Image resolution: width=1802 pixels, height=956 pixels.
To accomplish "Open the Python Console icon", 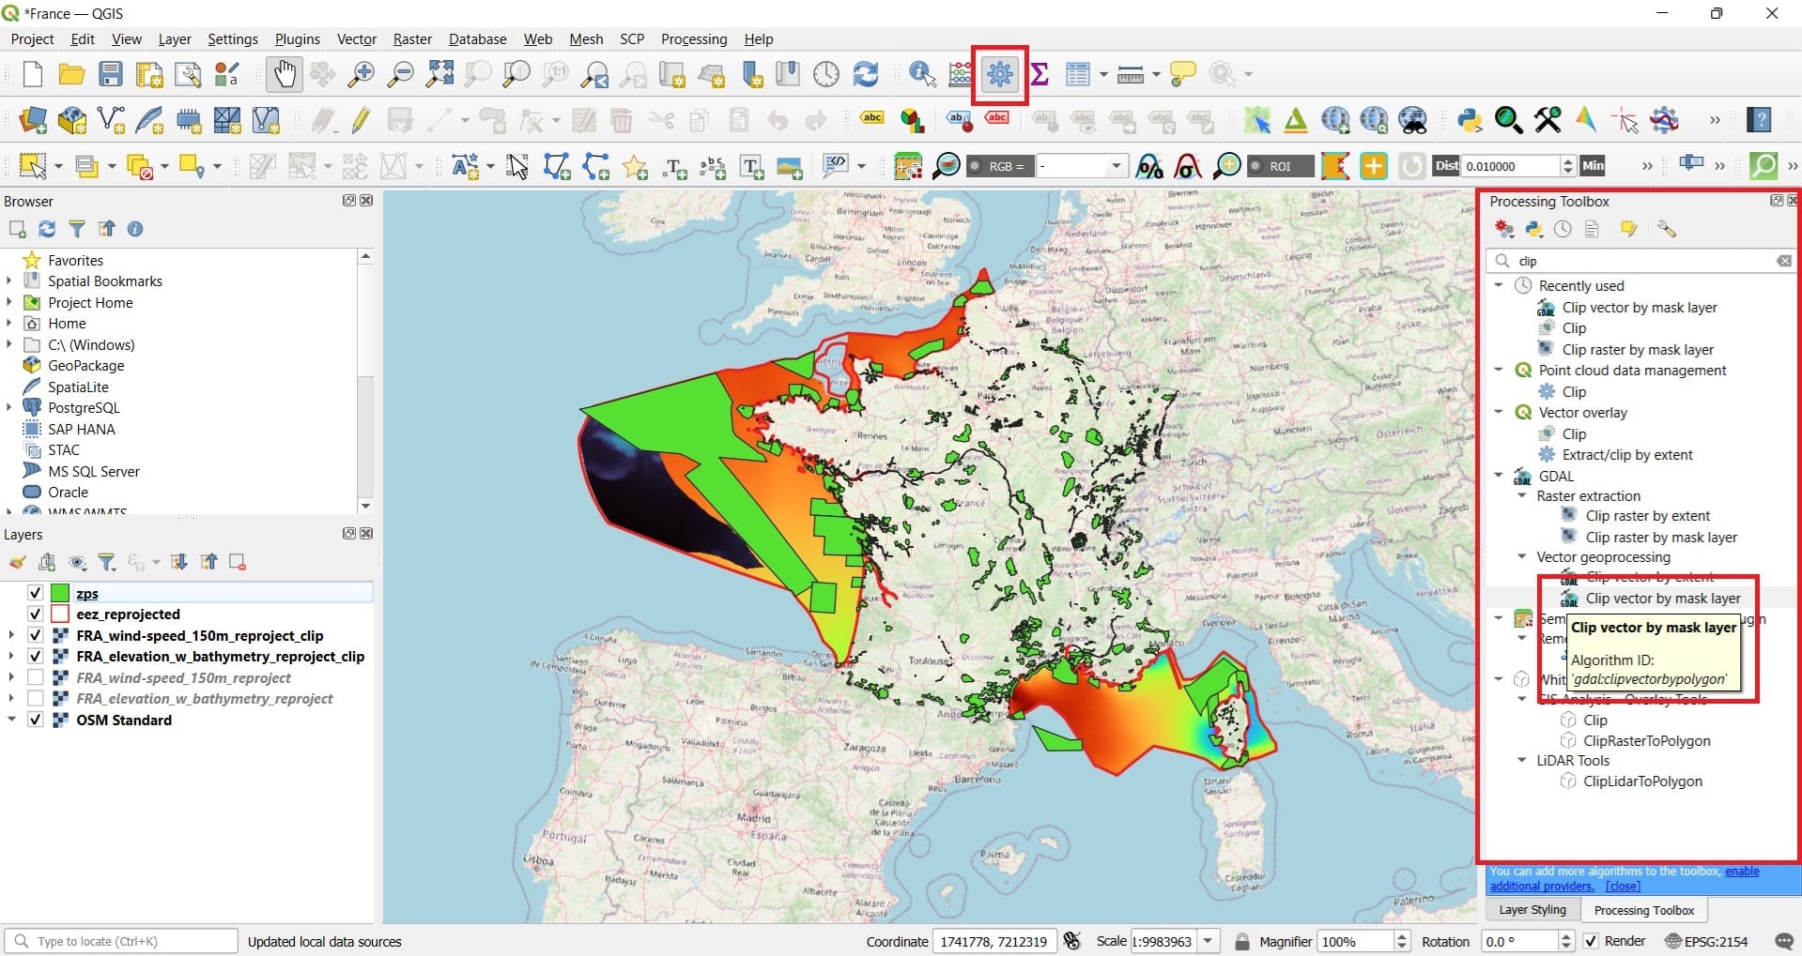I will click(1470, 120).
